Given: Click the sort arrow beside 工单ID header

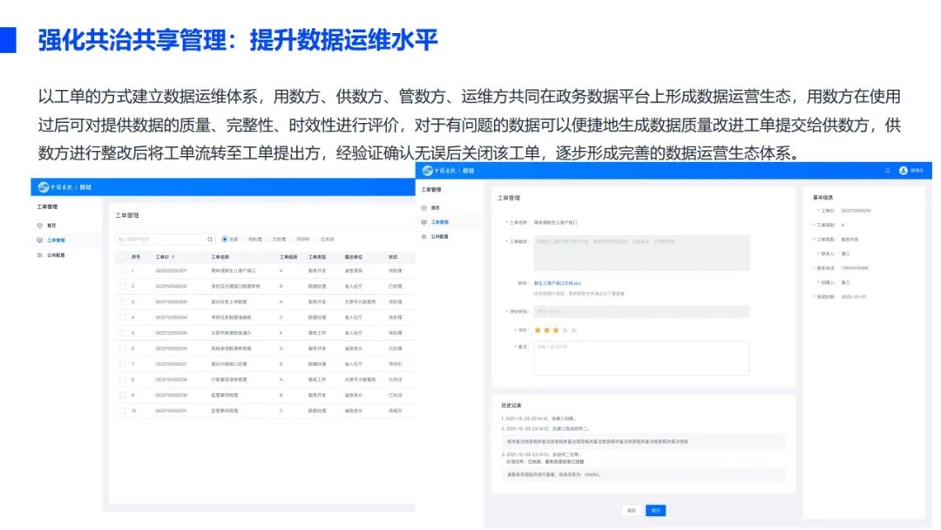Looking at the screenshot, I should click(x=173, y=257).
